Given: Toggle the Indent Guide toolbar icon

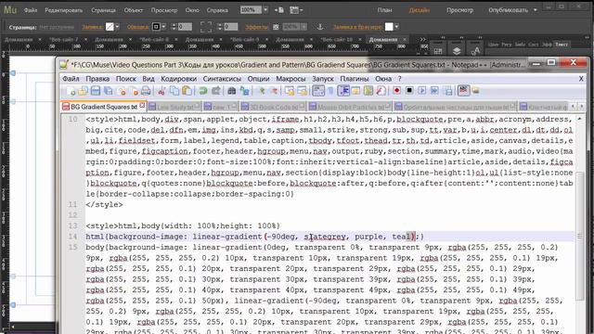Looking at the screenshot, I should click(x=343, y=91).
